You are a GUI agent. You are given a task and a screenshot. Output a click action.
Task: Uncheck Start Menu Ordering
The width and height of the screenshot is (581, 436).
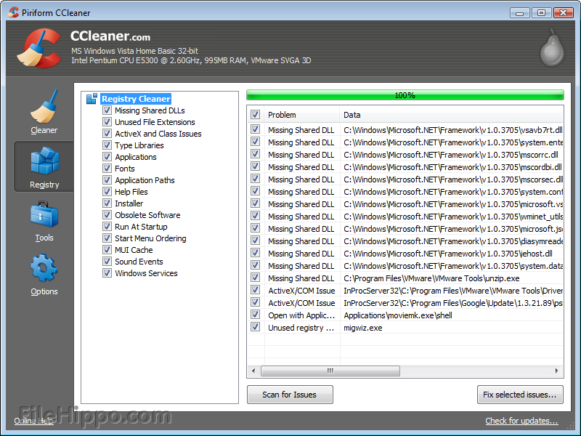pyautogui.click(x=107, y=238)
